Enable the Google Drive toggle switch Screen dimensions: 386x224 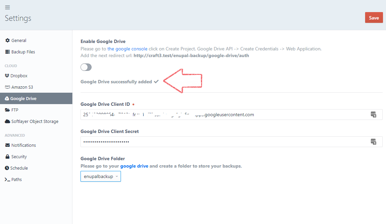(x=86, y=67)
